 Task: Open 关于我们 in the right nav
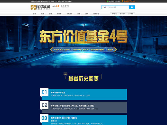(x=131, y=14)
